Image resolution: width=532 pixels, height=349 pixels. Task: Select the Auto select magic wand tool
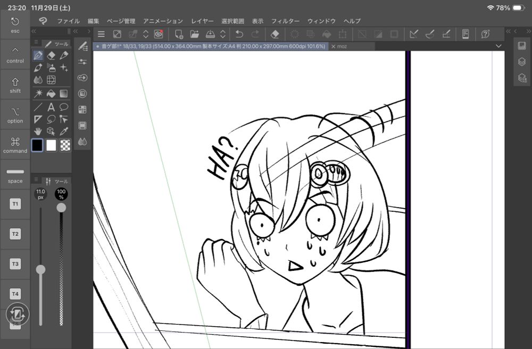[38, 93]
